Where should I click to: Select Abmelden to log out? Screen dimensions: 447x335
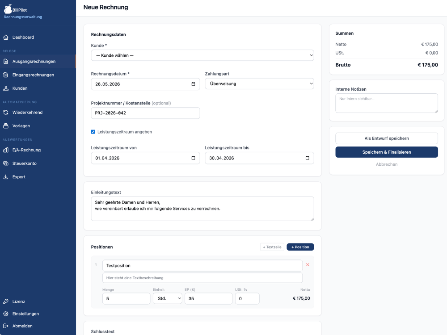pos(38,326)
